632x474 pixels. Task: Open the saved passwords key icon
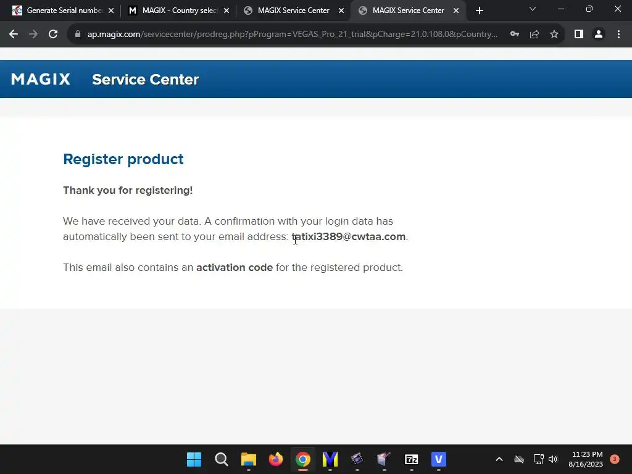tap(515, 35)
